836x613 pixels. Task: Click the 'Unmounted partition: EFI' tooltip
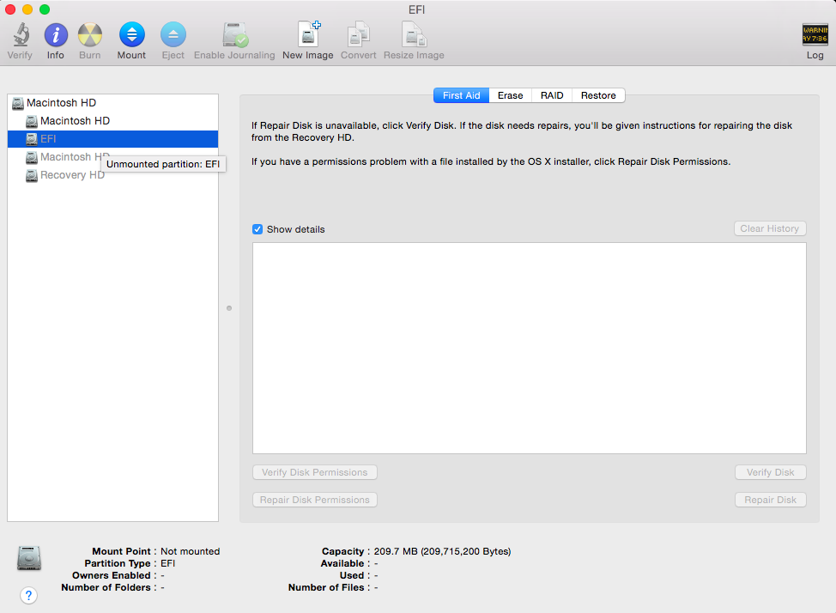click(x=163, y=164)
